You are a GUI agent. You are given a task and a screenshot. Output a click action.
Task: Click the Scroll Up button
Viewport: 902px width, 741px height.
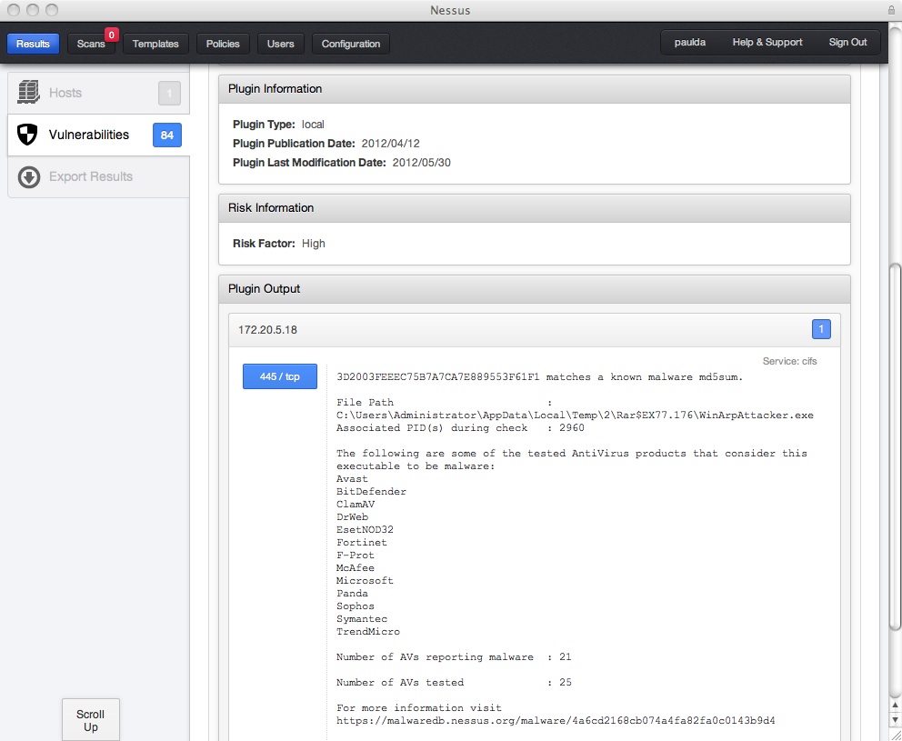point(90,720)
